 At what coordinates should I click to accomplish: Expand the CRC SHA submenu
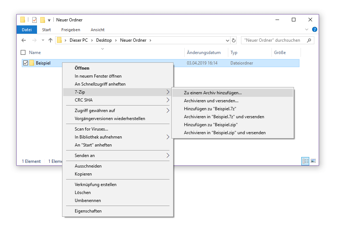(118, 100)
